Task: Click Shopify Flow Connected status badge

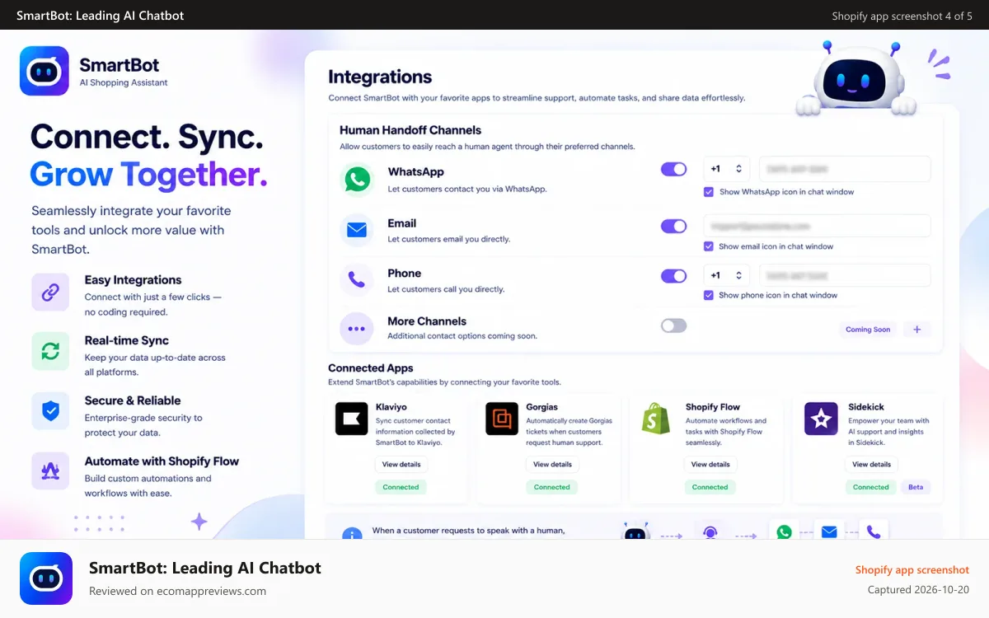Action: point(710,487)
